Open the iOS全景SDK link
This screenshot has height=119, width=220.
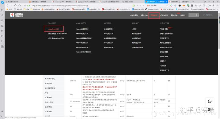[108, 47]
